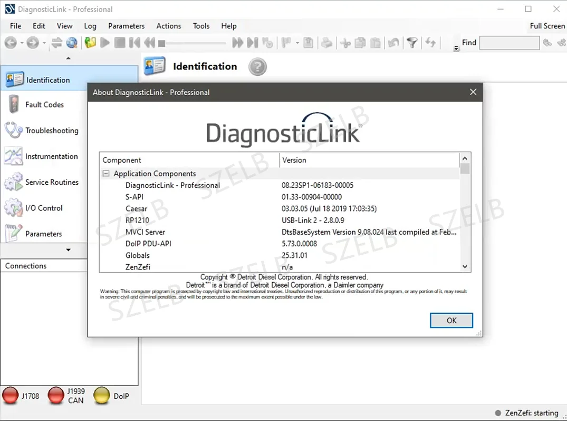Click the refresh arrows icon beside filter
The image size is (567, 421).
(x=430, y=43)
